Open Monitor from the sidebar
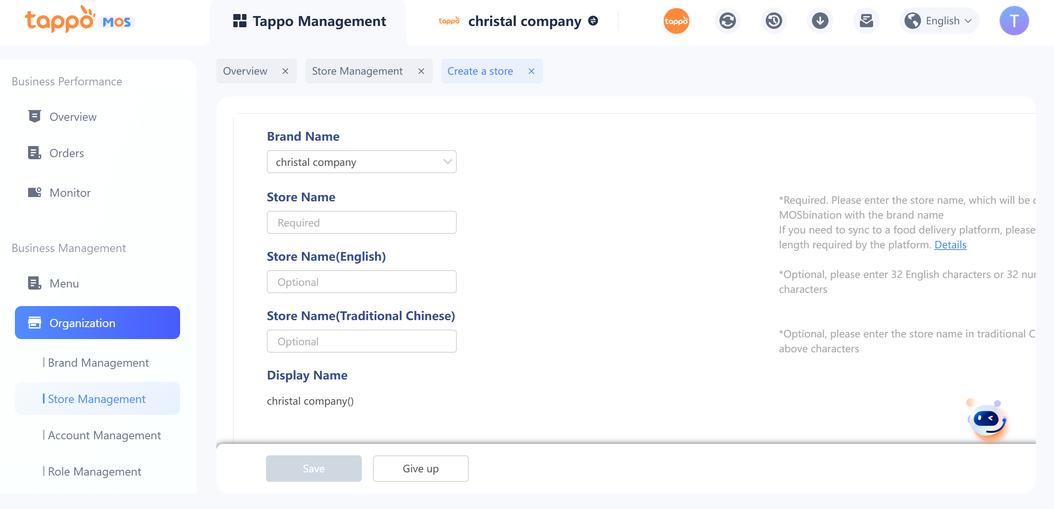 pyautogui.click(x=70, y=193)
